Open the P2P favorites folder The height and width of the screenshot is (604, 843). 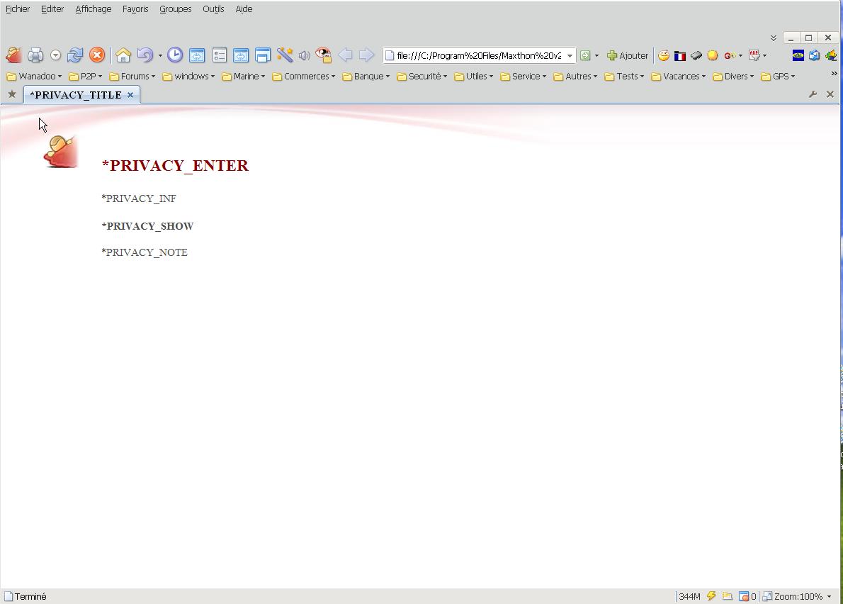point(86,77)
